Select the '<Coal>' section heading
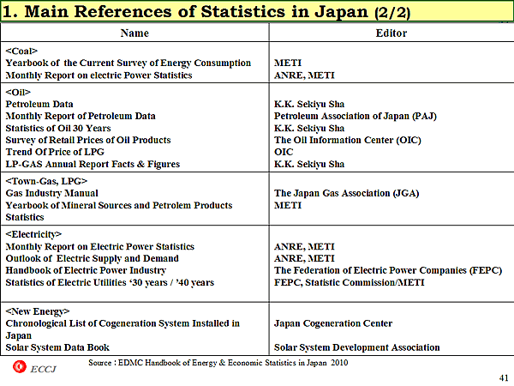This screenshot has width=514, height=386. (21, 51)
